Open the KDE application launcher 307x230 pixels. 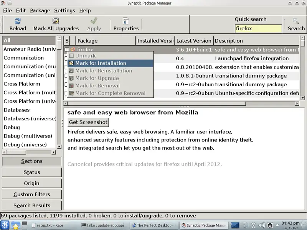[5, 225]
